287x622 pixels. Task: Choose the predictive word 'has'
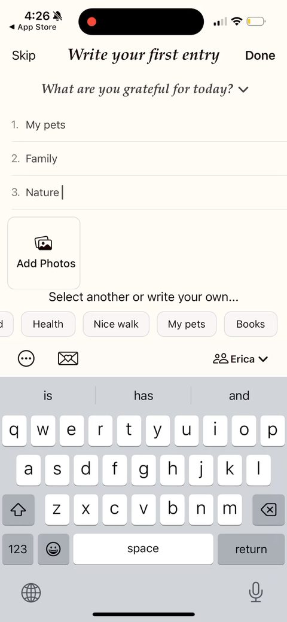point(143,395)
